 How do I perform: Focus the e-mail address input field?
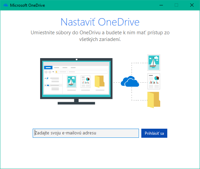point(86,133)
